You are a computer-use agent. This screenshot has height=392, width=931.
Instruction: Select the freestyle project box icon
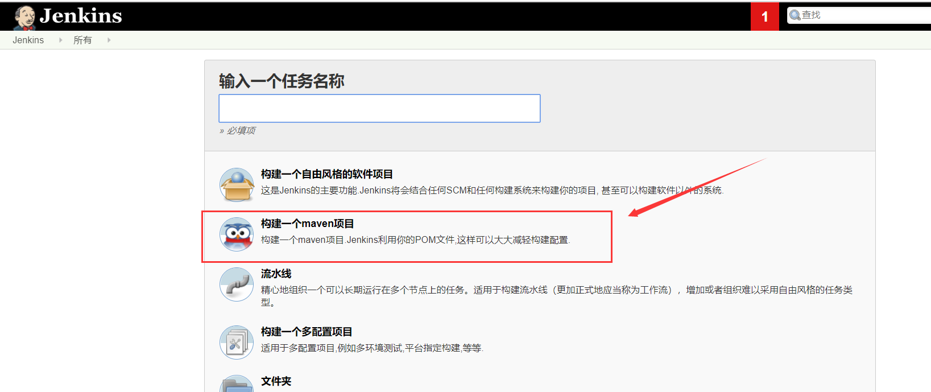tap(237, 184)
